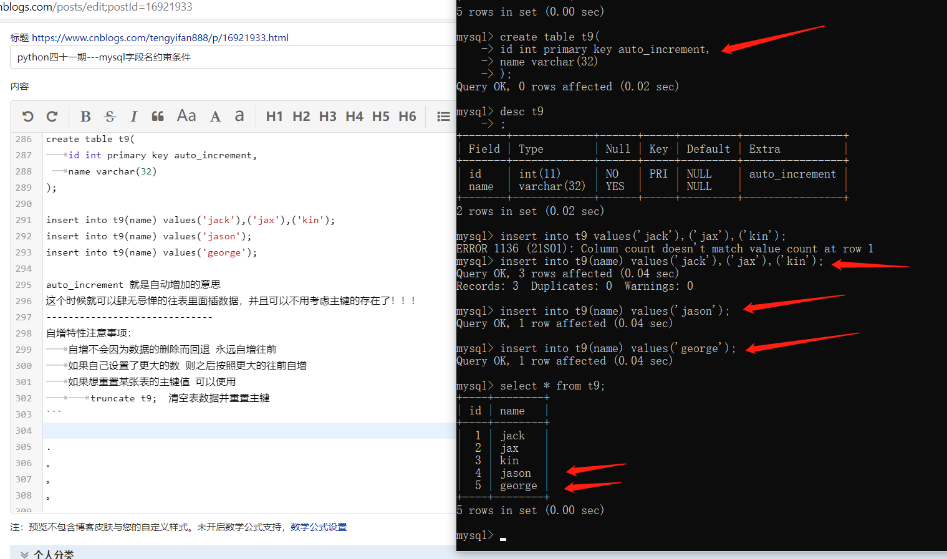The height and width of the screenshot is (559, 947).
Task: Place cursor on editor line 'create table t9('
Action: (x=90, y=139)
